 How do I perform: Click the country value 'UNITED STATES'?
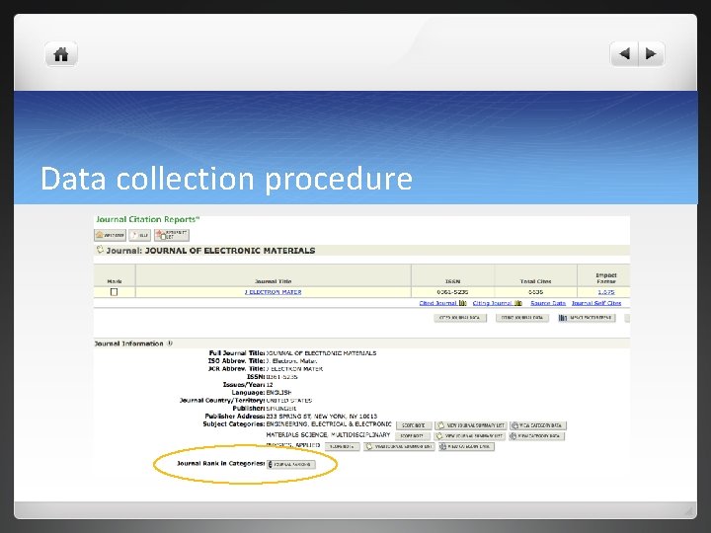click(289, 401)
